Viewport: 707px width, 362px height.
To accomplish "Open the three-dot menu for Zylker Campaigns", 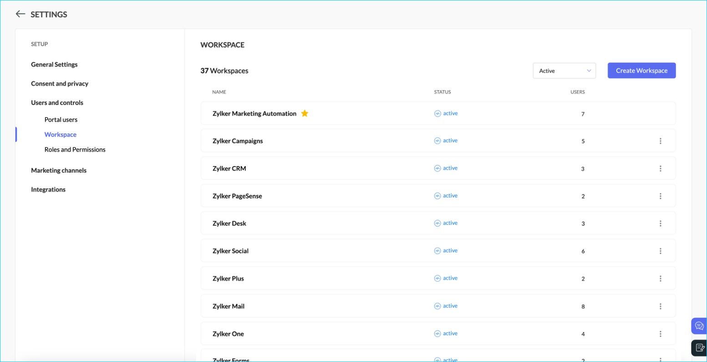I will click(x=660, y=141).
